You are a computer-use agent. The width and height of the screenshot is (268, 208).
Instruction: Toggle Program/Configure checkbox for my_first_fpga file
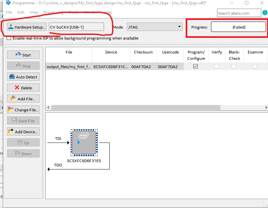[195, 66]
